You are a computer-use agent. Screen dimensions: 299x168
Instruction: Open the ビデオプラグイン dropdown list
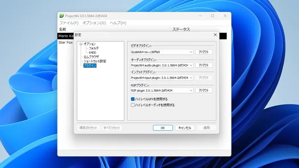[x=192, y=52]
